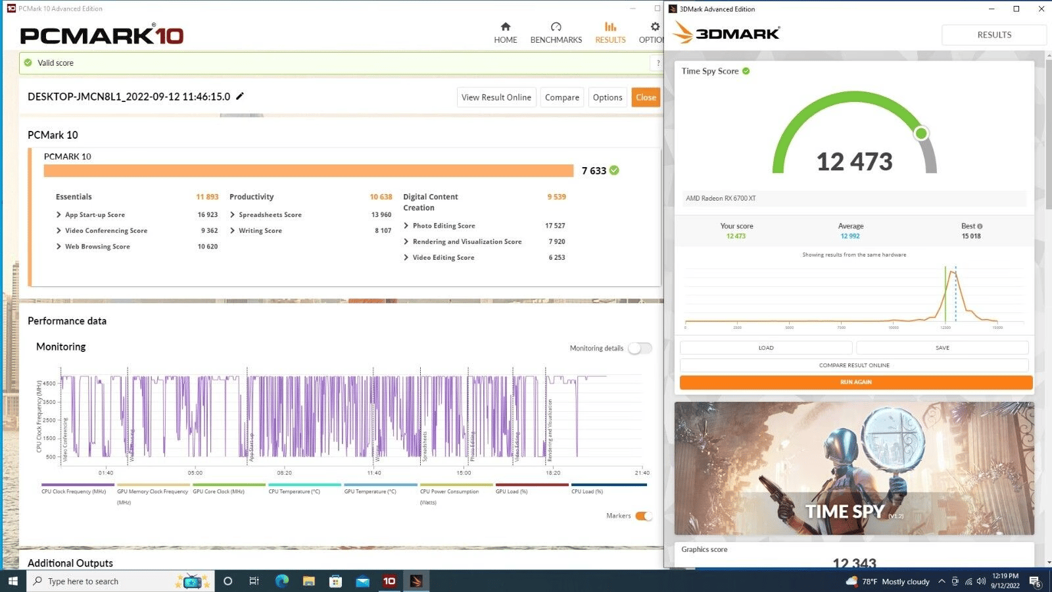
Task: Open the Benchmarks gauge icon
Action: [x=556, y=26]
